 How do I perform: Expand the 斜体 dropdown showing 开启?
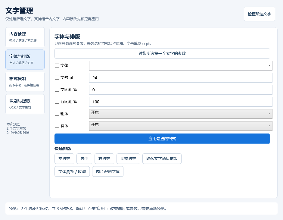(181, 126)
